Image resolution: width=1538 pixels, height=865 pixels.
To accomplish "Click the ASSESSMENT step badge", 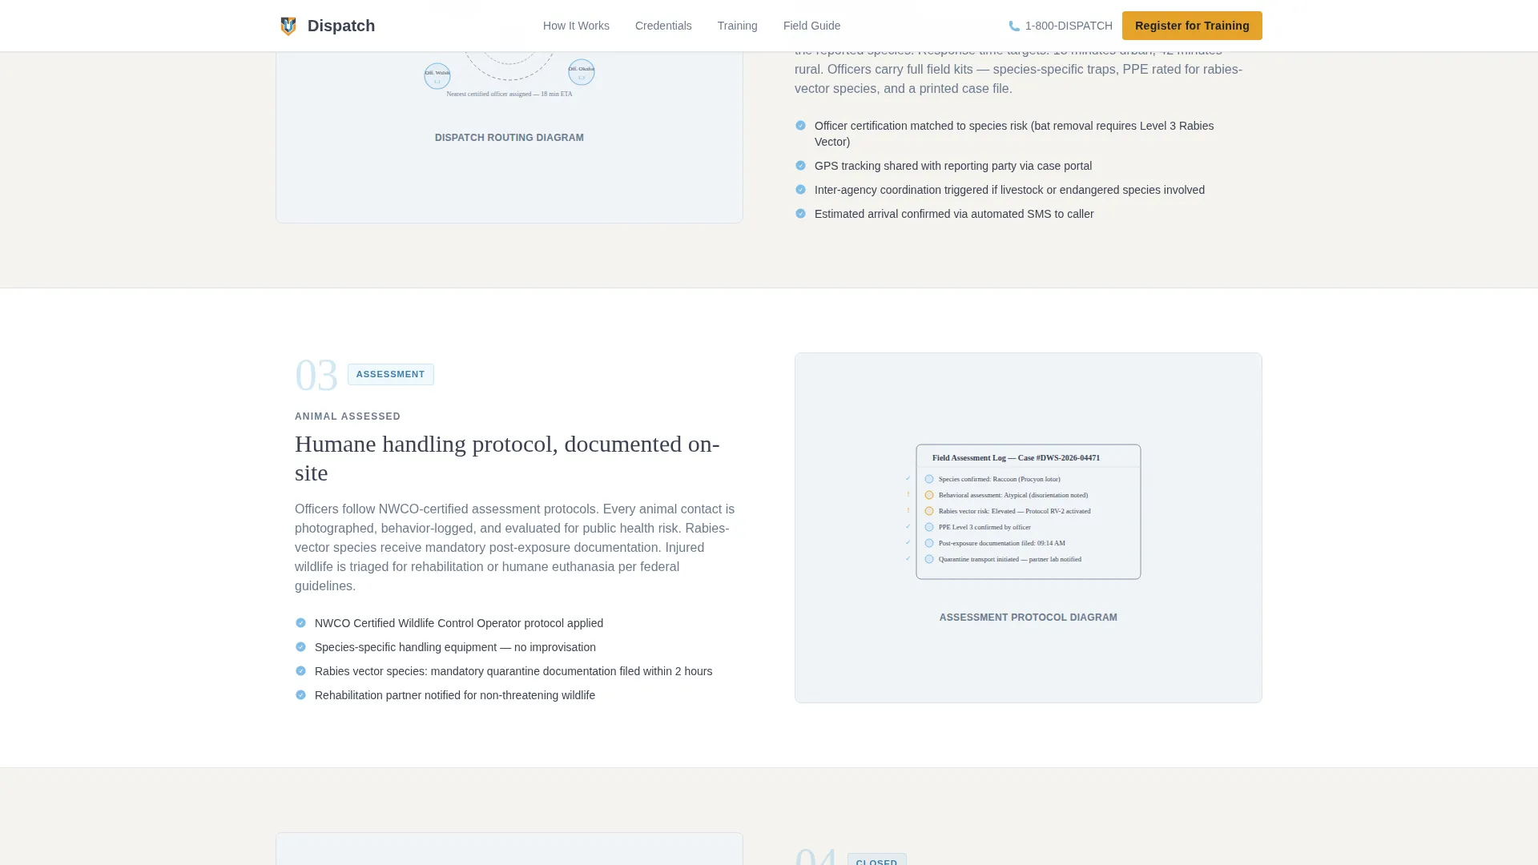I will (x=391, y=374).
